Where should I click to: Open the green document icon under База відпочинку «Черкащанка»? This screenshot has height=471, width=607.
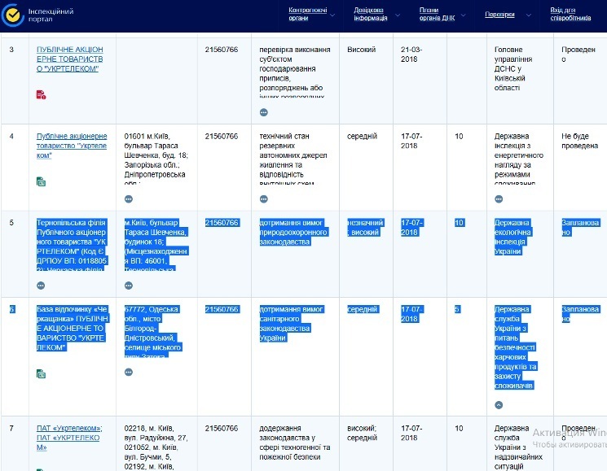(x=41, y=373)
